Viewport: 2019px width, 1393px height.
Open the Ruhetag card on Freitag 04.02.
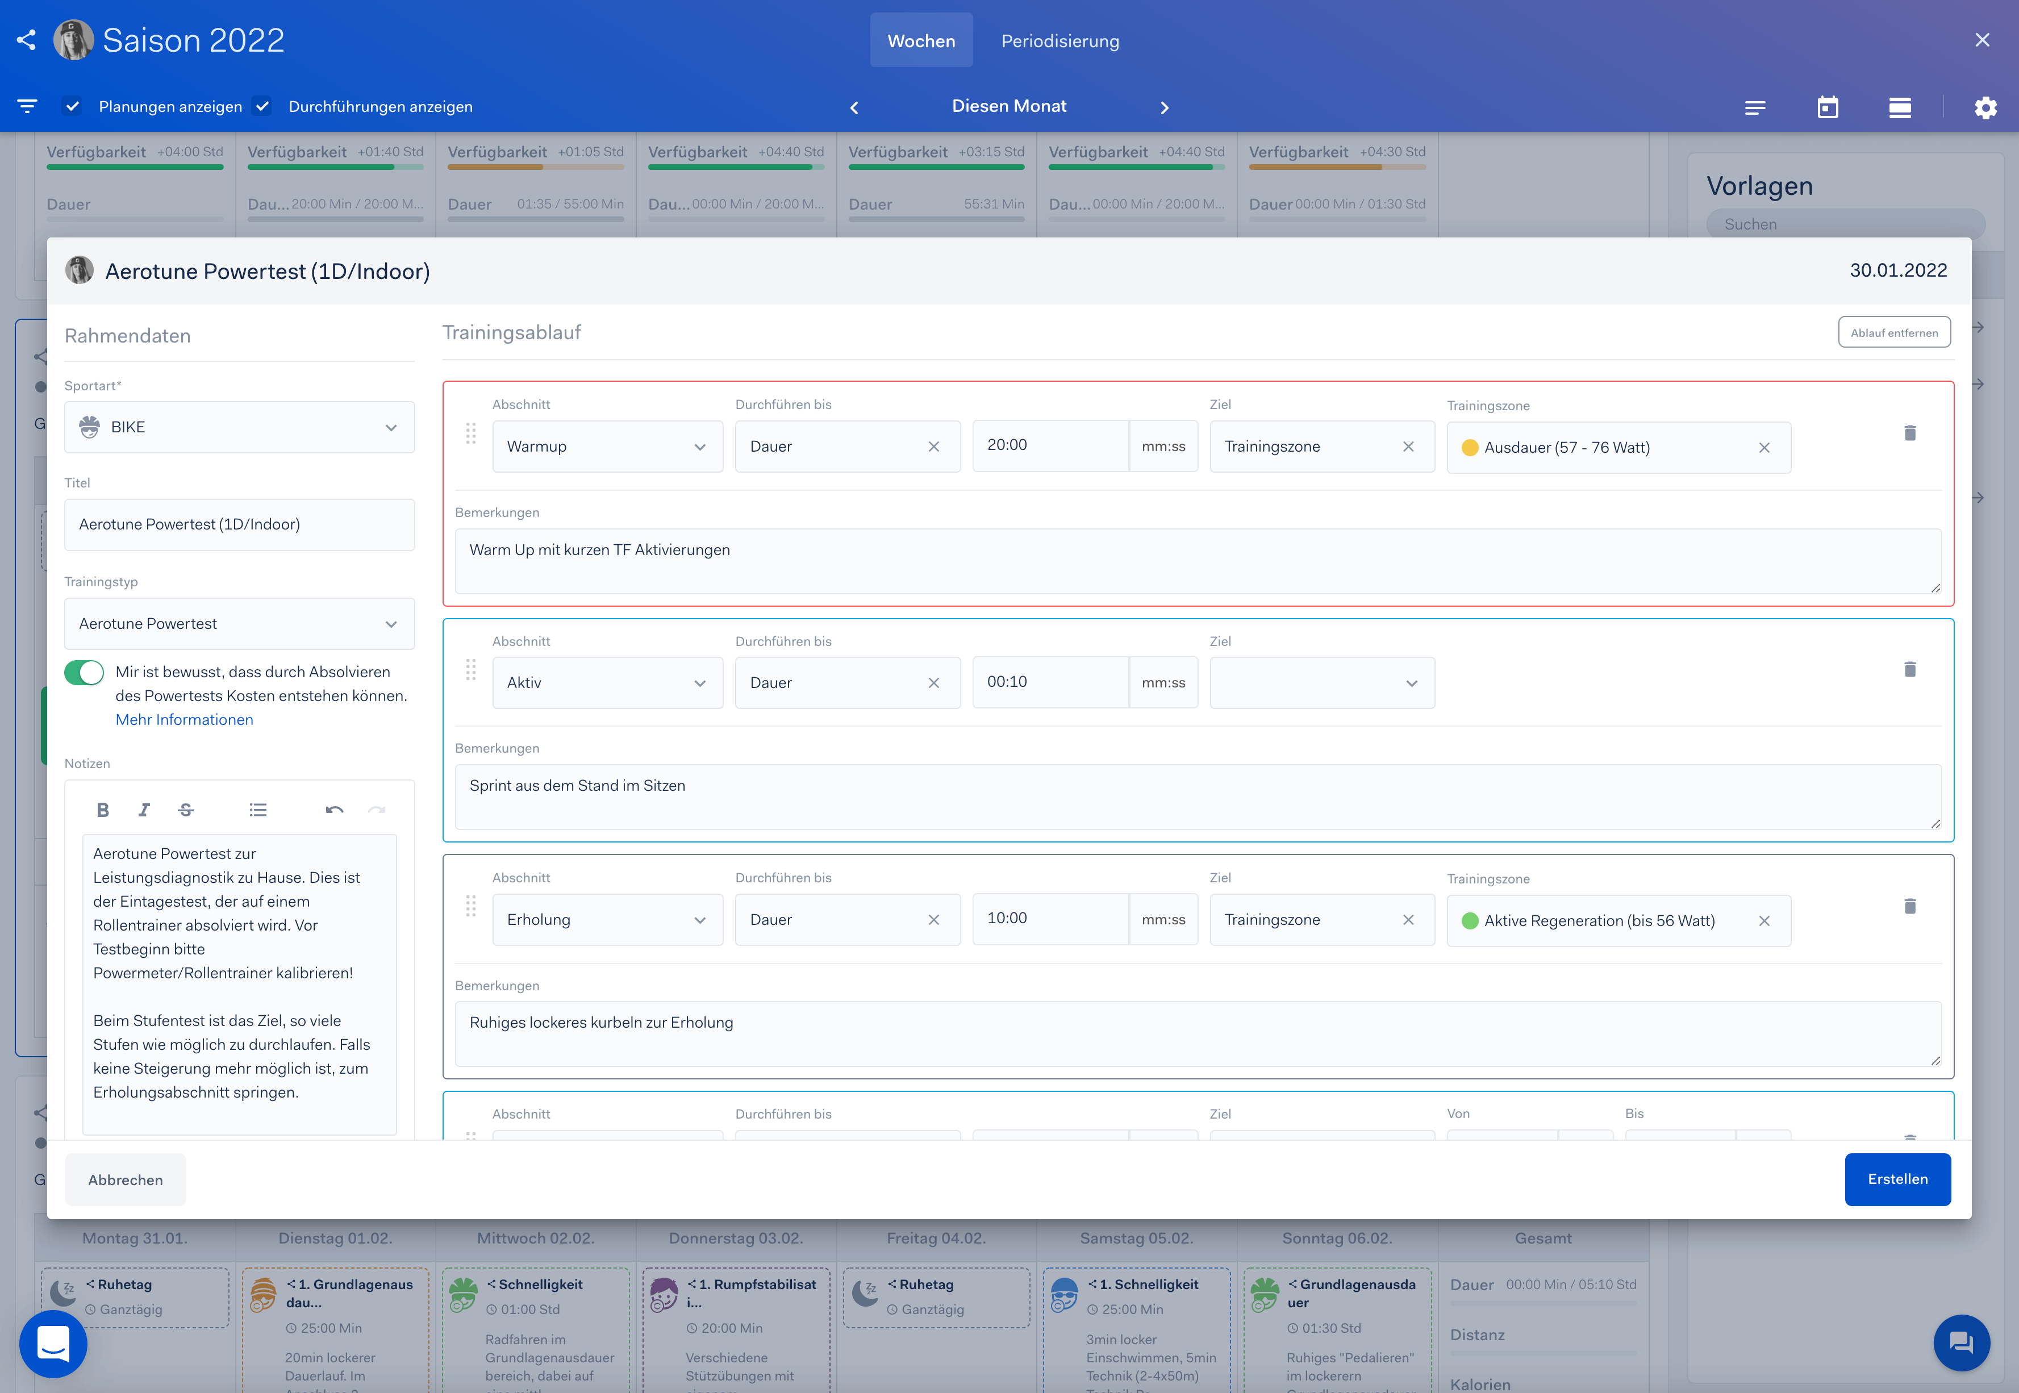935,1298
